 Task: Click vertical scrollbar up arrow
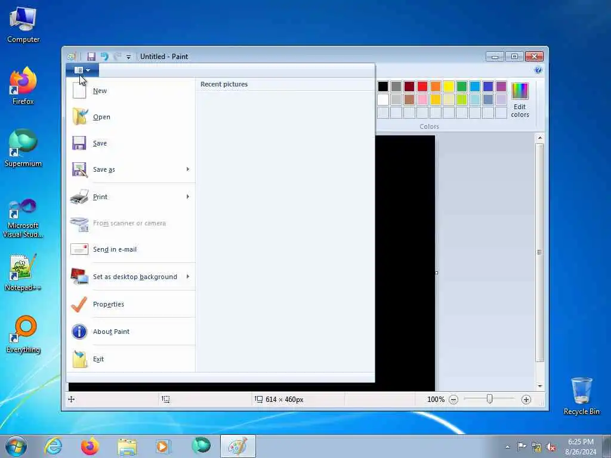(x=539, y=138)
